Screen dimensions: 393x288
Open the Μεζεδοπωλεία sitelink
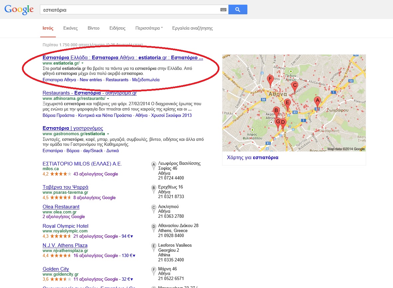[146, 80]
